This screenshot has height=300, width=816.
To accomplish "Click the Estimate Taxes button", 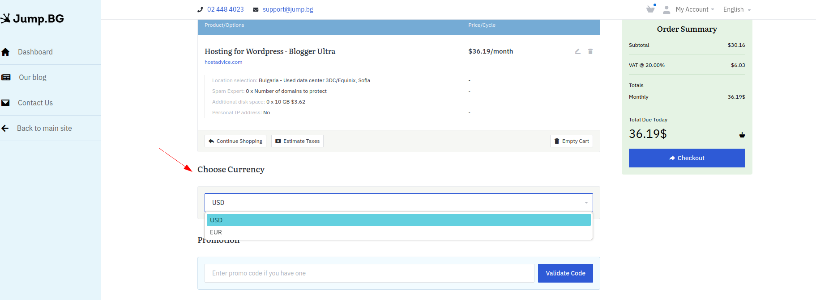I will [x=297, y=141].
